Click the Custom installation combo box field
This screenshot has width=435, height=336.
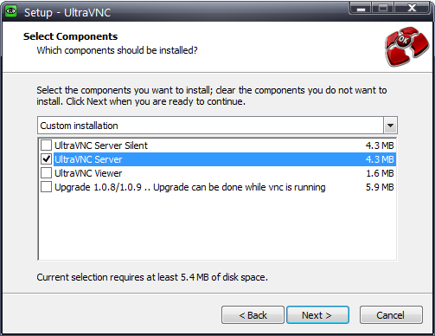tap(217, 126)
